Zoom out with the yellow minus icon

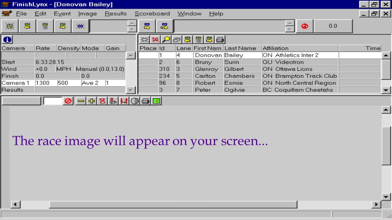[x=81, y=101]
